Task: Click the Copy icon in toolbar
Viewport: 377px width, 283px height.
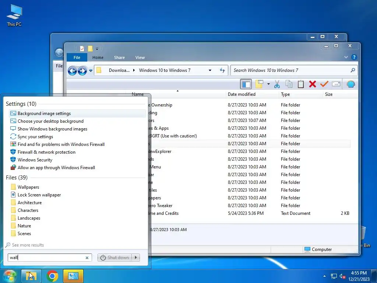Action: click(289, 84)
